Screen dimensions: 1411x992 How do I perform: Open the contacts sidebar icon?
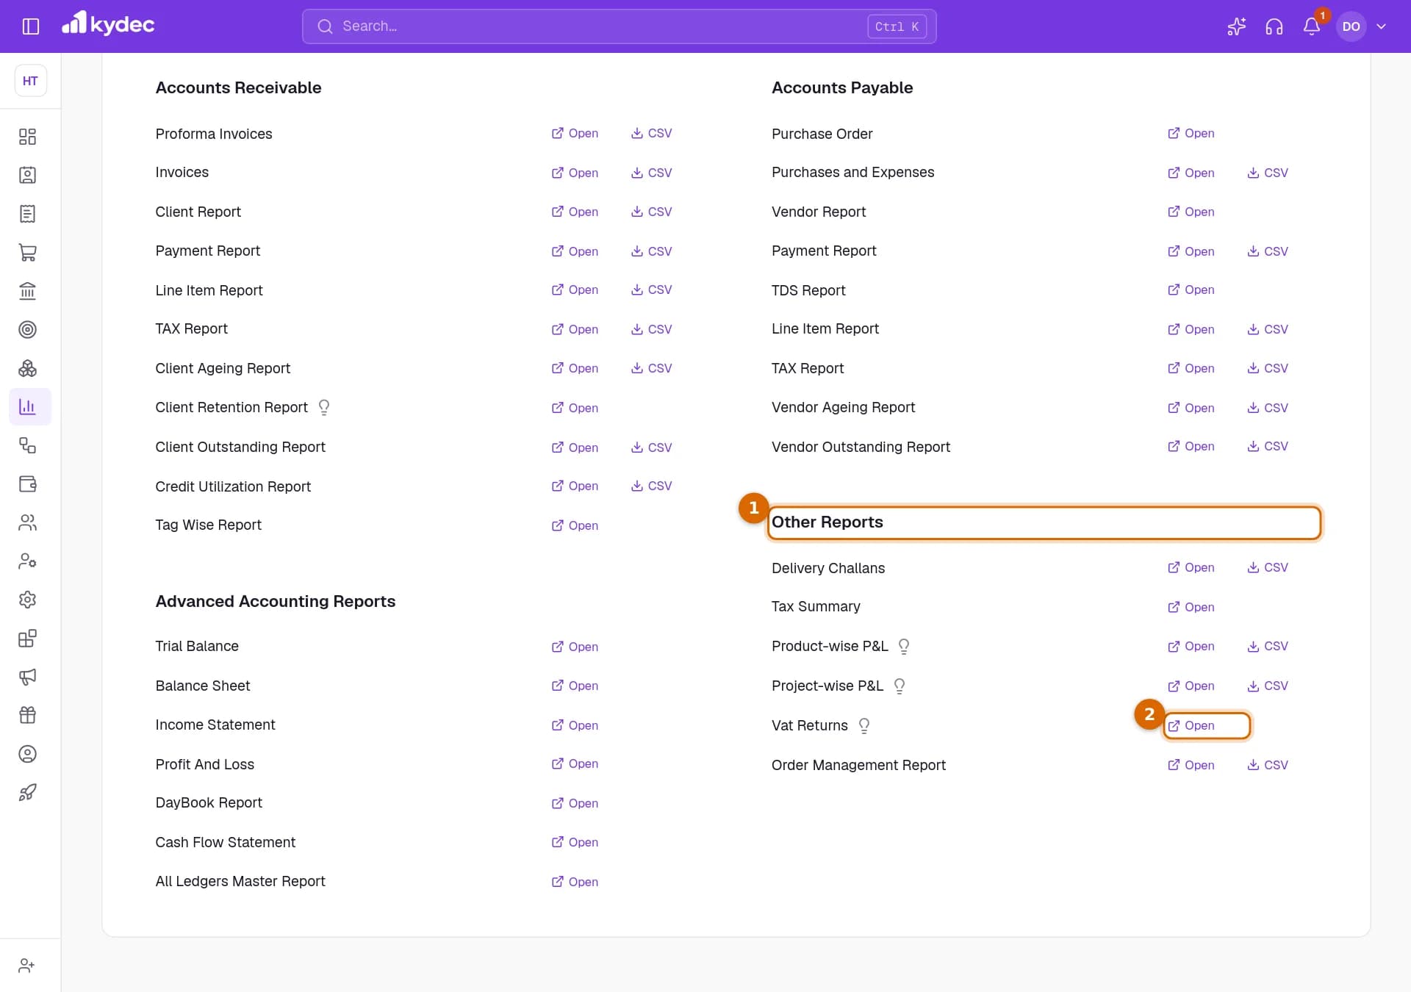point(27,175)
